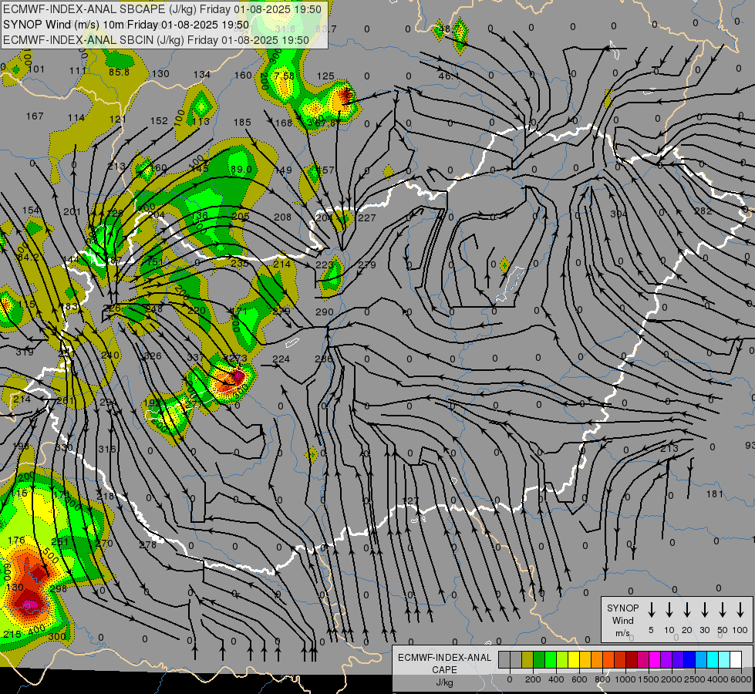755x694 pixels.
Task: Click the map value 227
Action: (x=366, y=217)
